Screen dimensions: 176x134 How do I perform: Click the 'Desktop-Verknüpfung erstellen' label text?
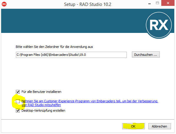43,110
